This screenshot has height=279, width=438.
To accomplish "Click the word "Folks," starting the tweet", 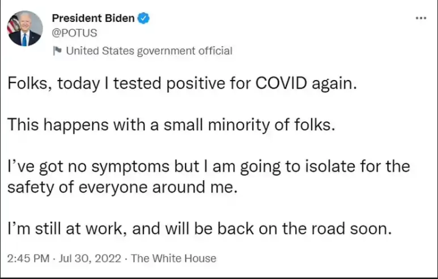I will (29, 83).
